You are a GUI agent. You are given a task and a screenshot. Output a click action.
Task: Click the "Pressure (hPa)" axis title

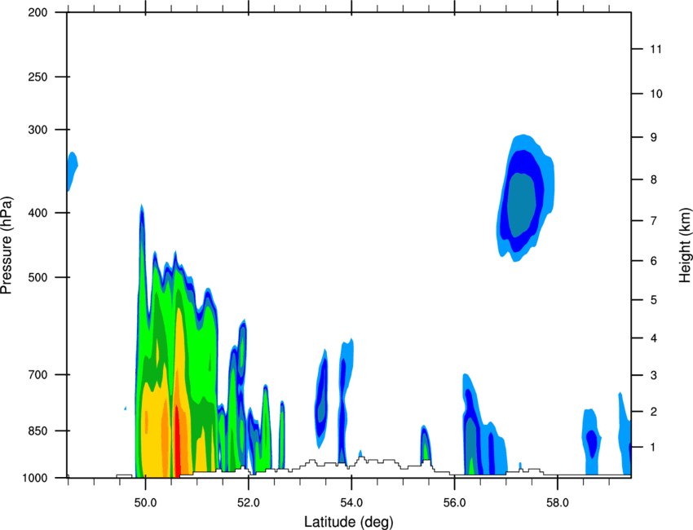[x=7, y=245]
